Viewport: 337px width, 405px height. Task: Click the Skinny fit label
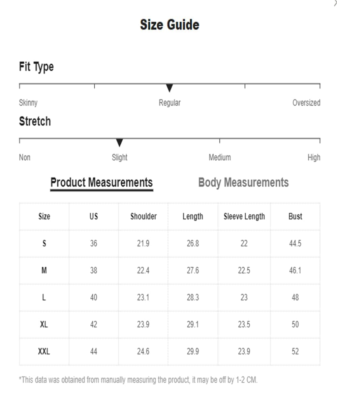pyautogui.click(x=28, y=103)
